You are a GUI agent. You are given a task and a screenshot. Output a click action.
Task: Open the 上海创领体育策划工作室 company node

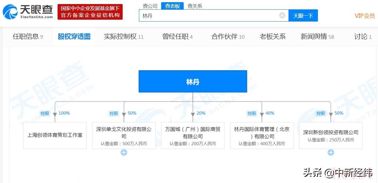point(55,135)
